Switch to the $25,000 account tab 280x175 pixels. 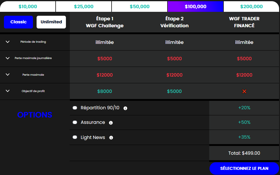pos(83,6)
